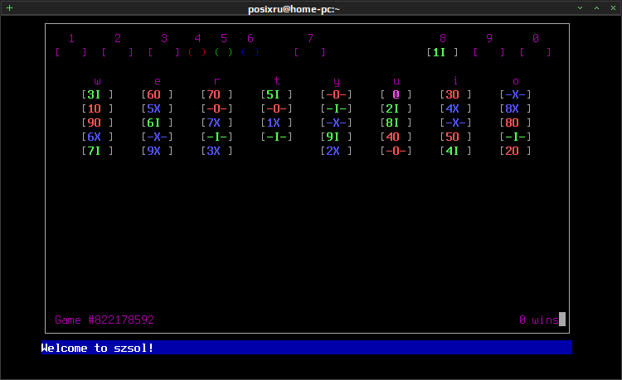Pick the green 5I card
The image size is (622, 380).
coord(276,94)
